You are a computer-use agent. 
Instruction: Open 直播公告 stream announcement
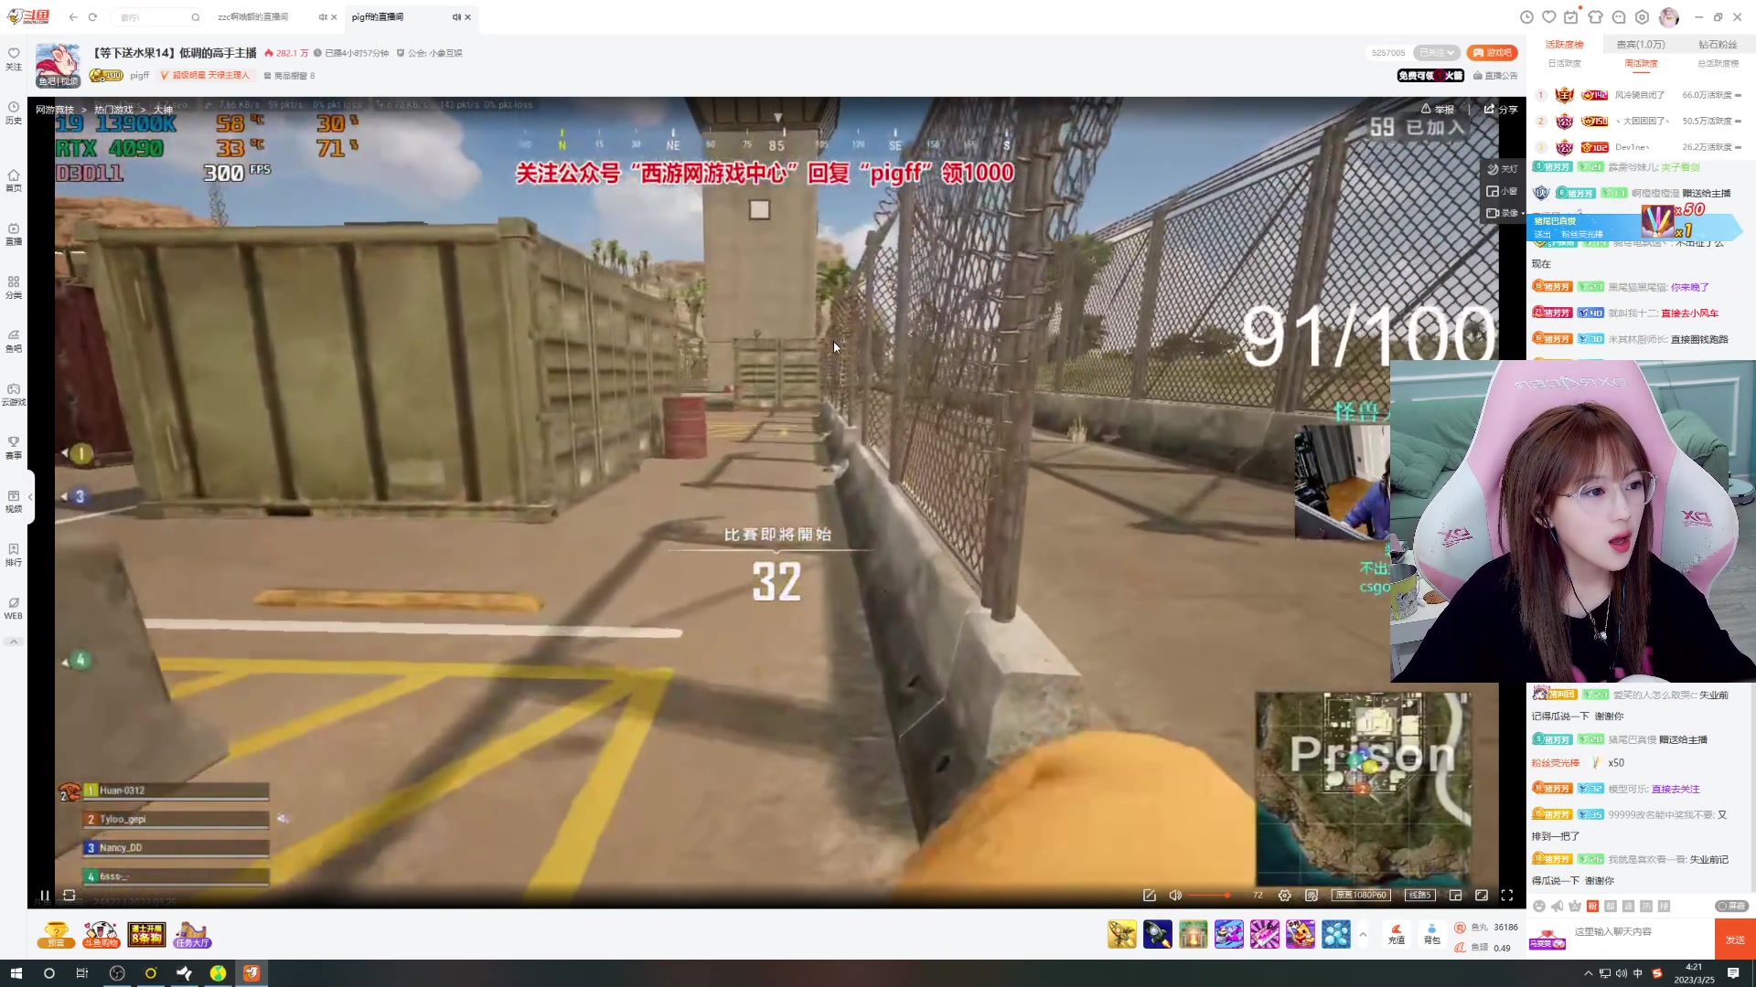coord(1495,76)
